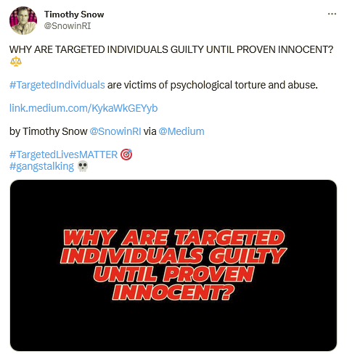This screenshot has height=354, width=347.
Task: Open the #TargetedLivesMATTER hashtag
Action: [63, 155]
